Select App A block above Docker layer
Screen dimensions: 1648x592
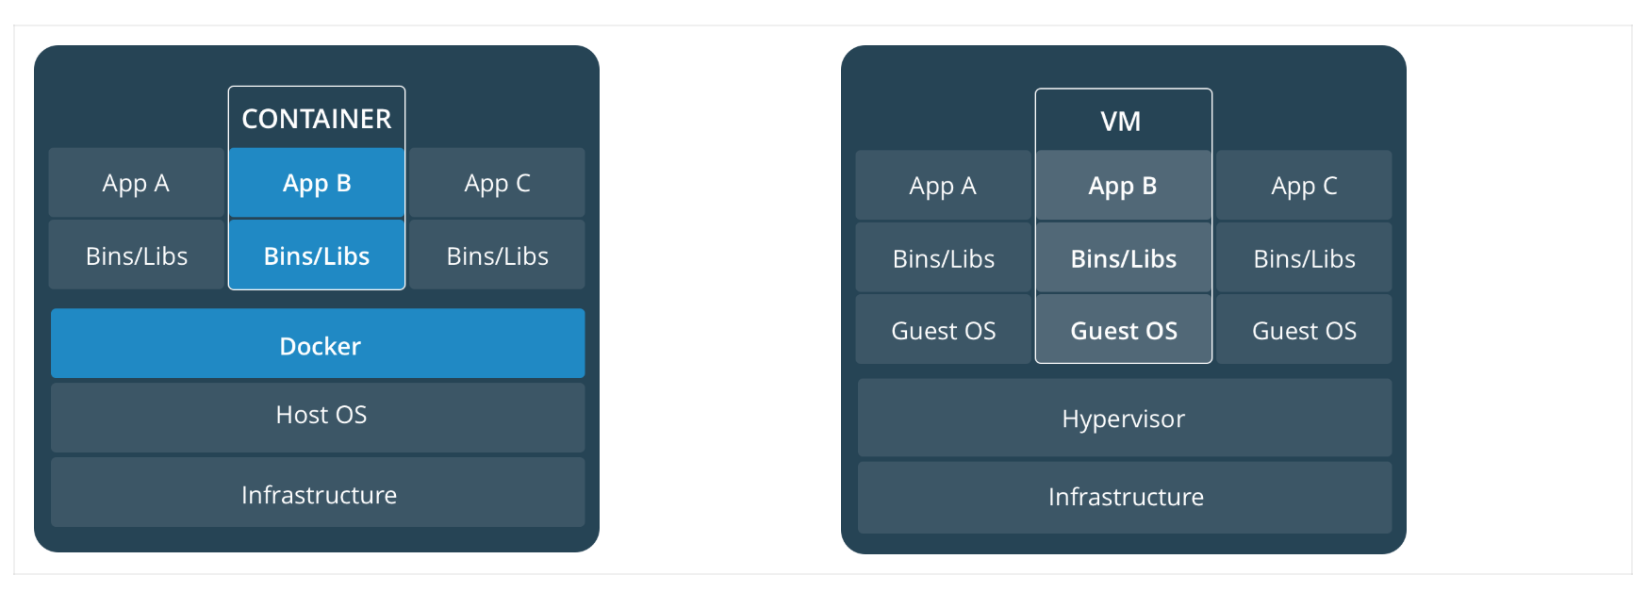136,183
